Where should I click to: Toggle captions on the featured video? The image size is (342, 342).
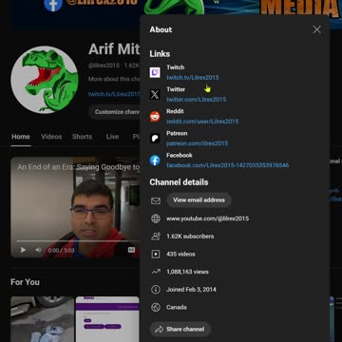131,250
